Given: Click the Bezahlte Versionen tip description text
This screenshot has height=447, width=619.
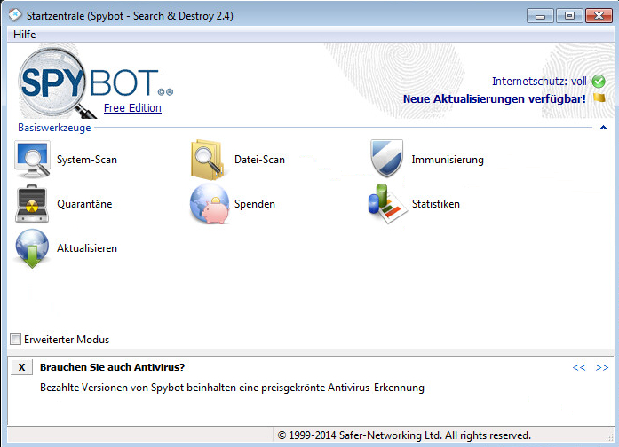Looking at the screenshot, I should click(x=232, y=388).
